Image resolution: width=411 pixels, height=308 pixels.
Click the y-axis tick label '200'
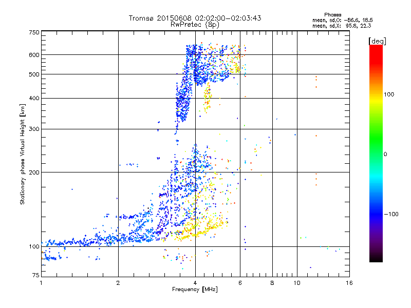[34, 172]
